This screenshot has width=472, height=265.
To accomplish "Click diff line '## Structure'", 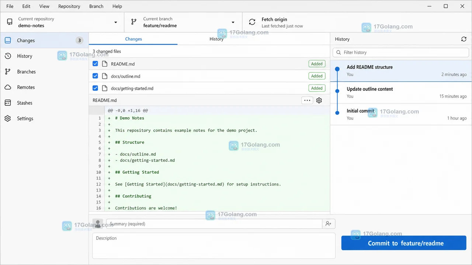I will pyautogui.click(x=129, y=142).
